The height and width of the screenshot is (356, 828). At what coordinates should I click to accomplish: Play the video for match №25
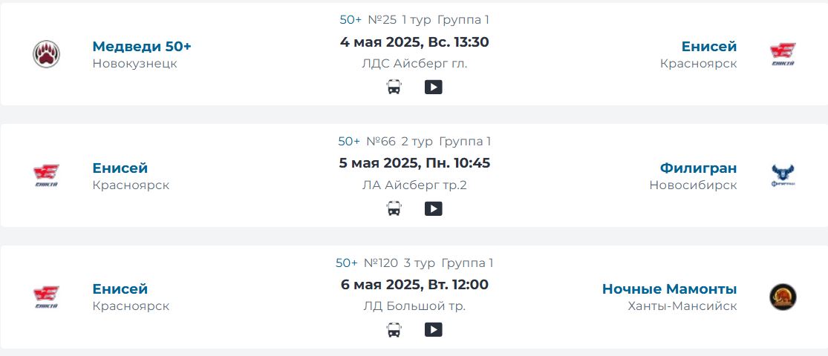(x=433, y=87)
